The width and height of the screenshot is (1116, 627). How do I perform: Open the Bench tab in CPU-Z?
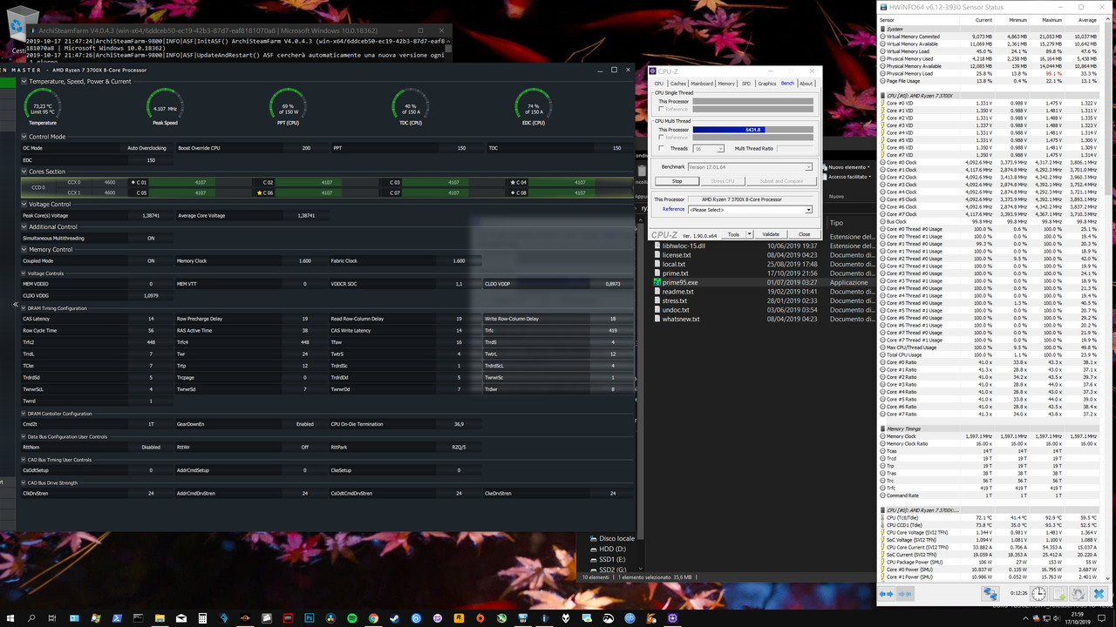[787, 84]
